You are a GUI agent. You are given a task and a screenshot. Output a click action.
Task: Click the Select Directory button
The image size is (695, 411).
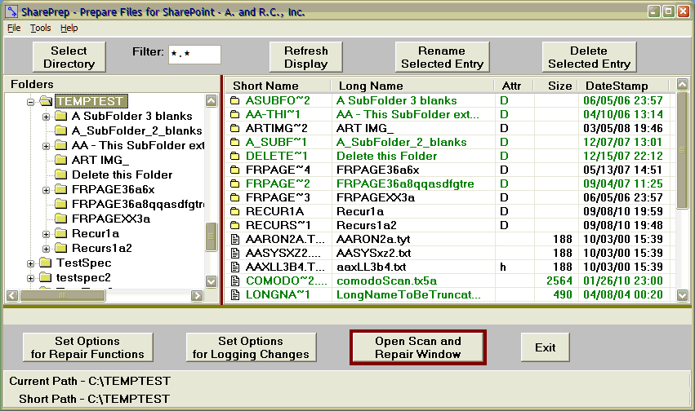point(69,57)
